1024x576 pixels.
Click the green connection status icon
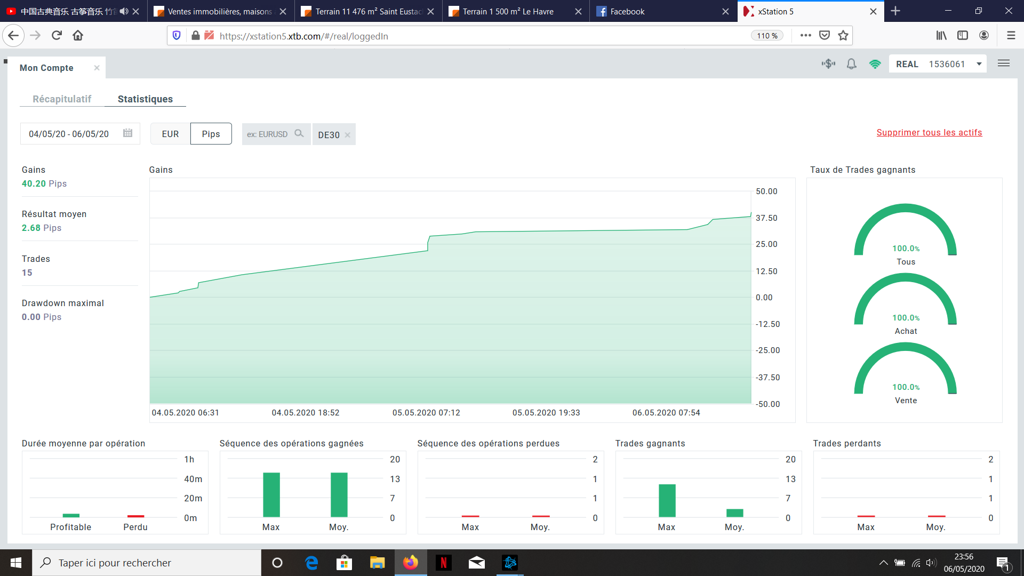[875, 64]
